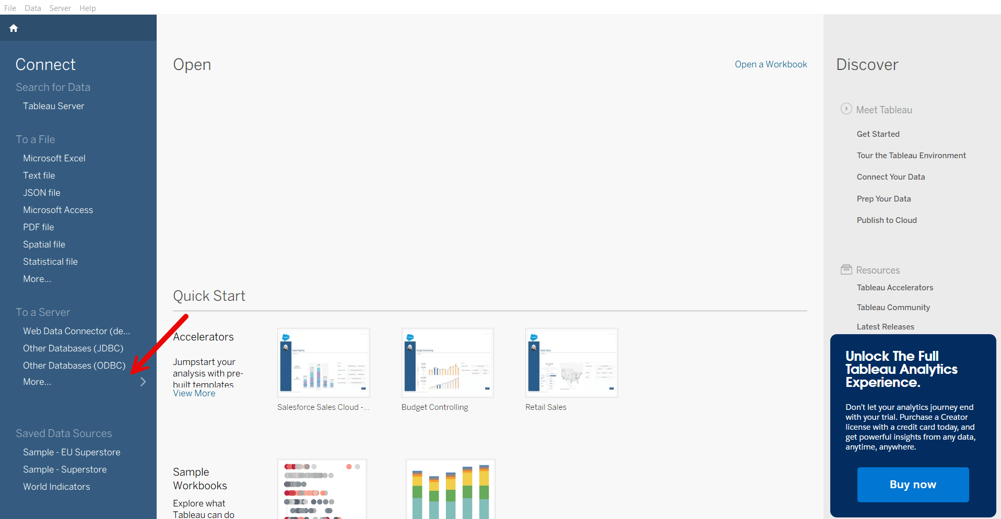Screen dimensions: 1001x519
Task: Click the Open a Workbook link
Action: [771, 64]
